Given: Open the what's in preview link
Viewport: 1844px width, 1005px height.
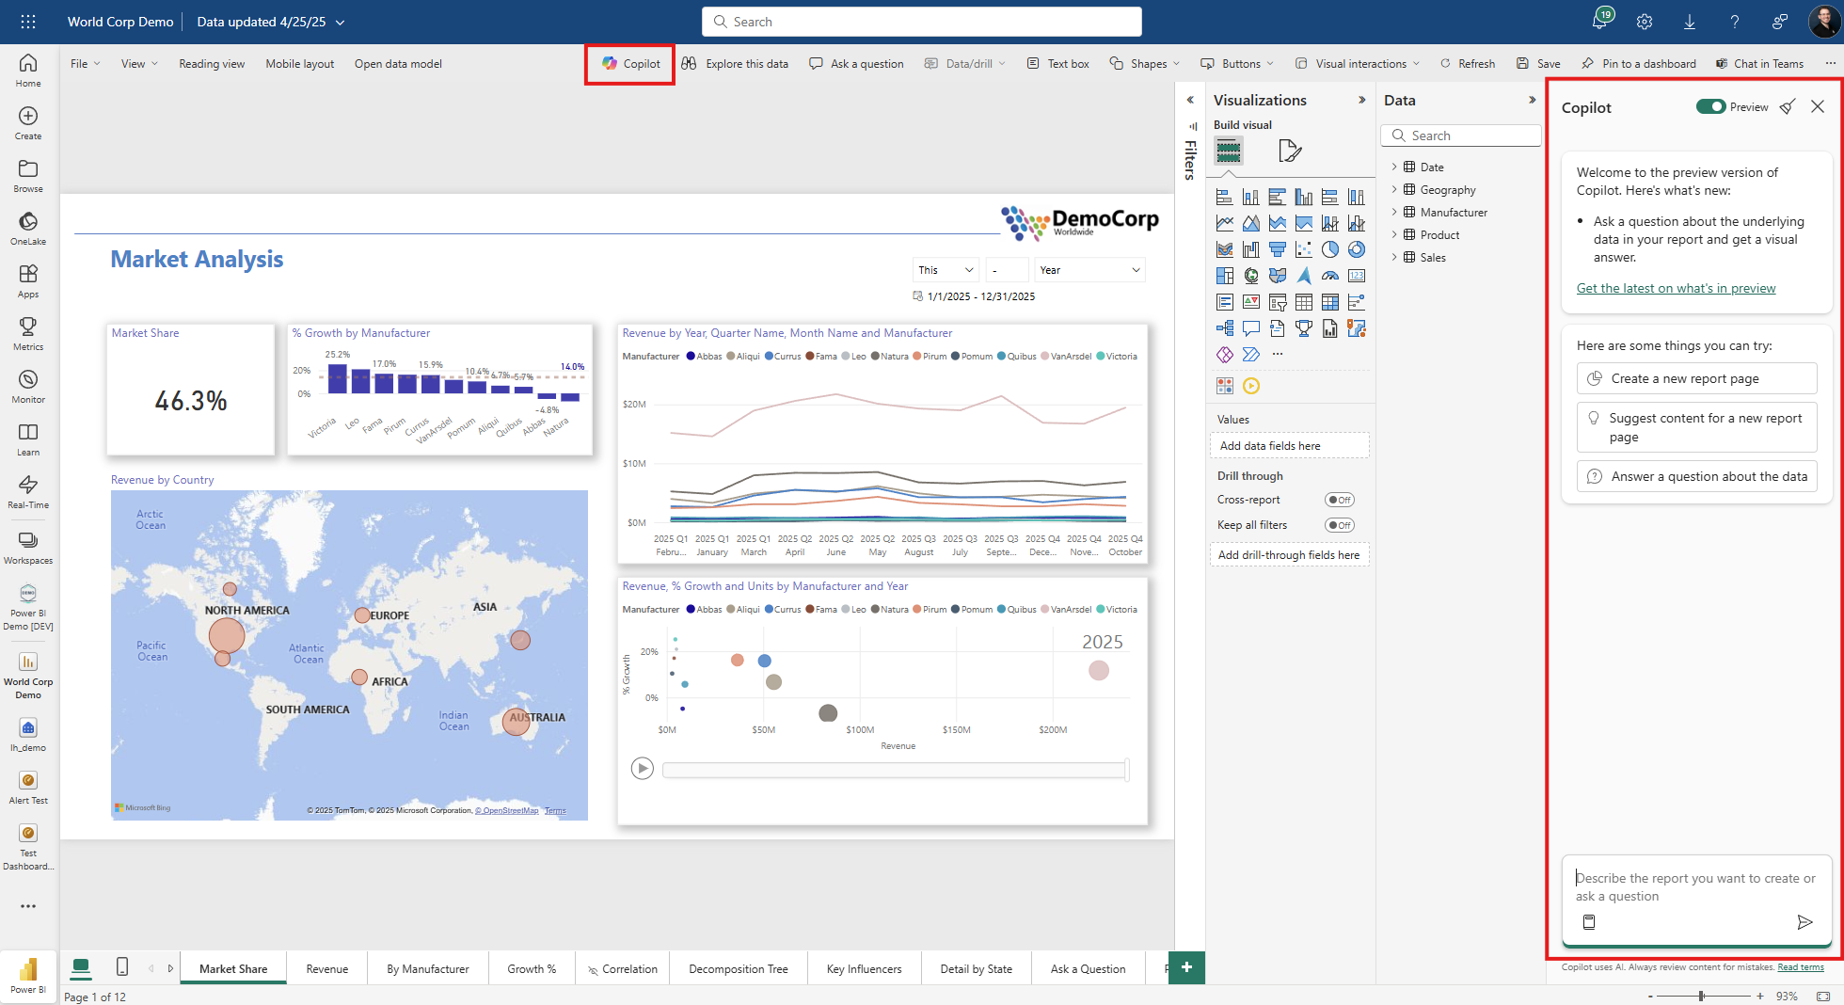Looking at the screenshot, I should (x=1676, y=289).
